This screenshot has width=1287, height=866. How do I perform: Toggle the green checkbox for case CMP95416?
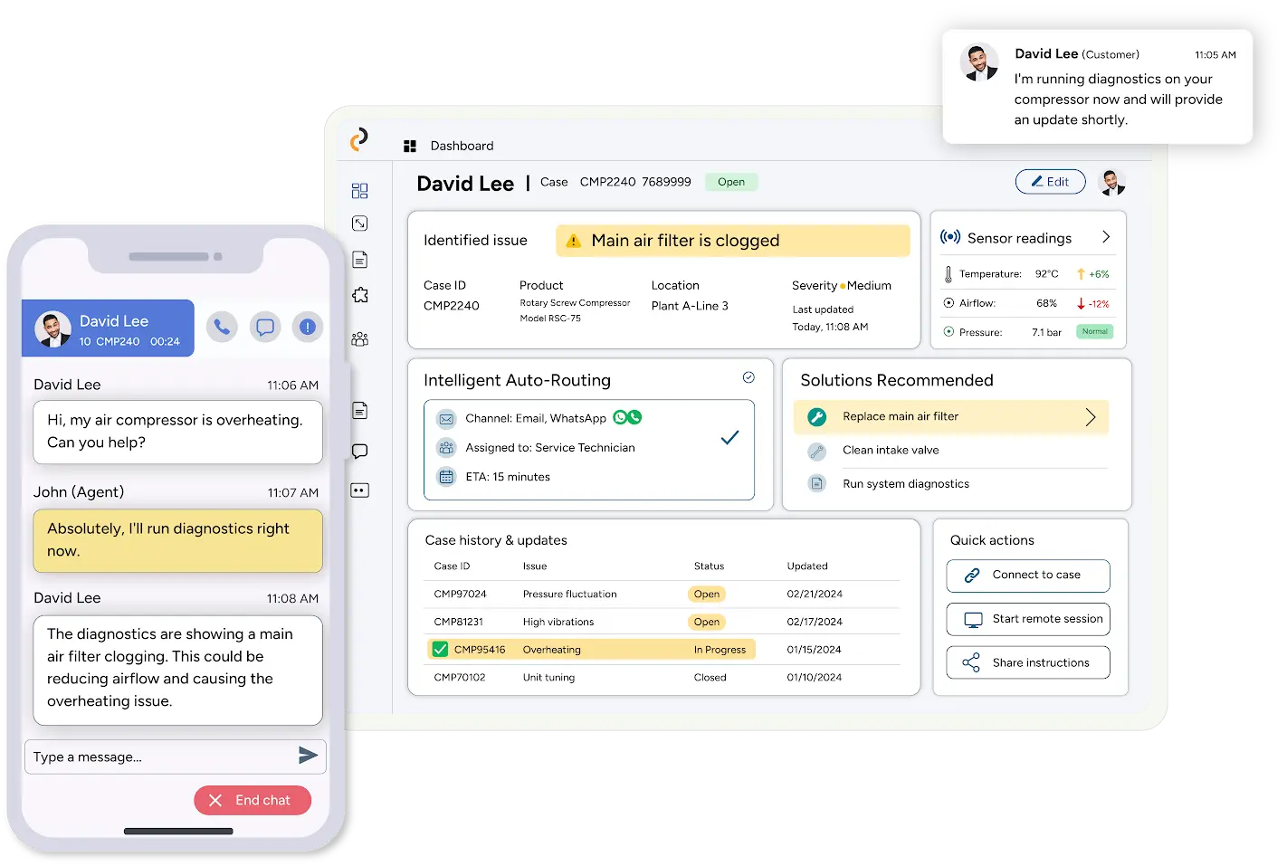click(440, 649)
